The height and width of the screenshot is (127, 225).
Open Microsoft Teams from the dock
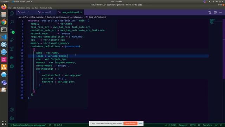[x=4, y=82]
